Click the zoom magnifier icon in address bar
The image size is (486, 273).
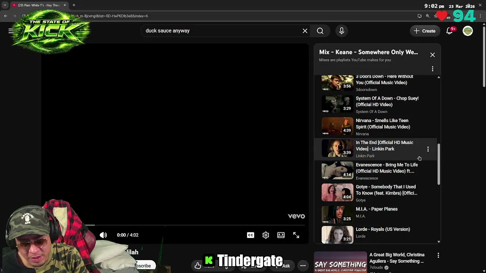click(x=428, y=16)
